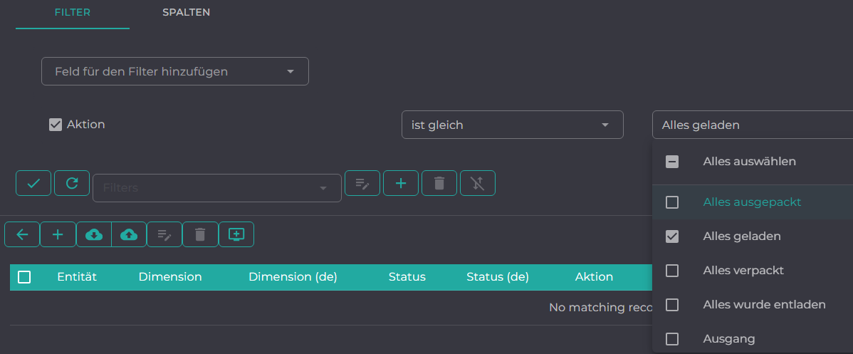Screen dimensions: 853x354
Task: Open the 'ist gleich' operator dropdown
Action: [513, 125]
